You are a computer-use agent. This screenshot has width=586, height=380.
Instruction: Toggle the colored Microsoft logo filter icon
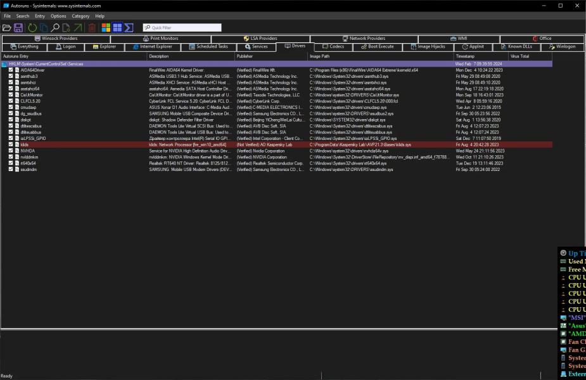click(106, 28)
